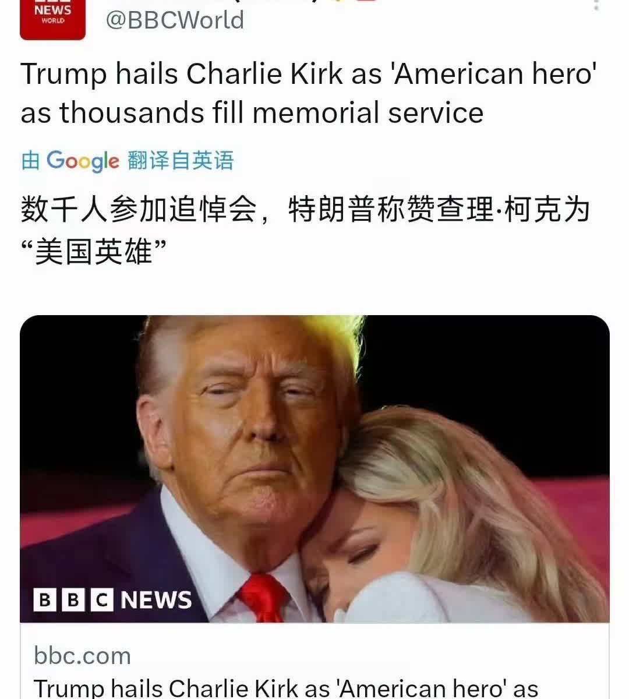Image resolution: width=629 pixels, height=699 pixels.
Task: Click 'as thousands fill memorial service' line
Action: (x=252, y=112)
